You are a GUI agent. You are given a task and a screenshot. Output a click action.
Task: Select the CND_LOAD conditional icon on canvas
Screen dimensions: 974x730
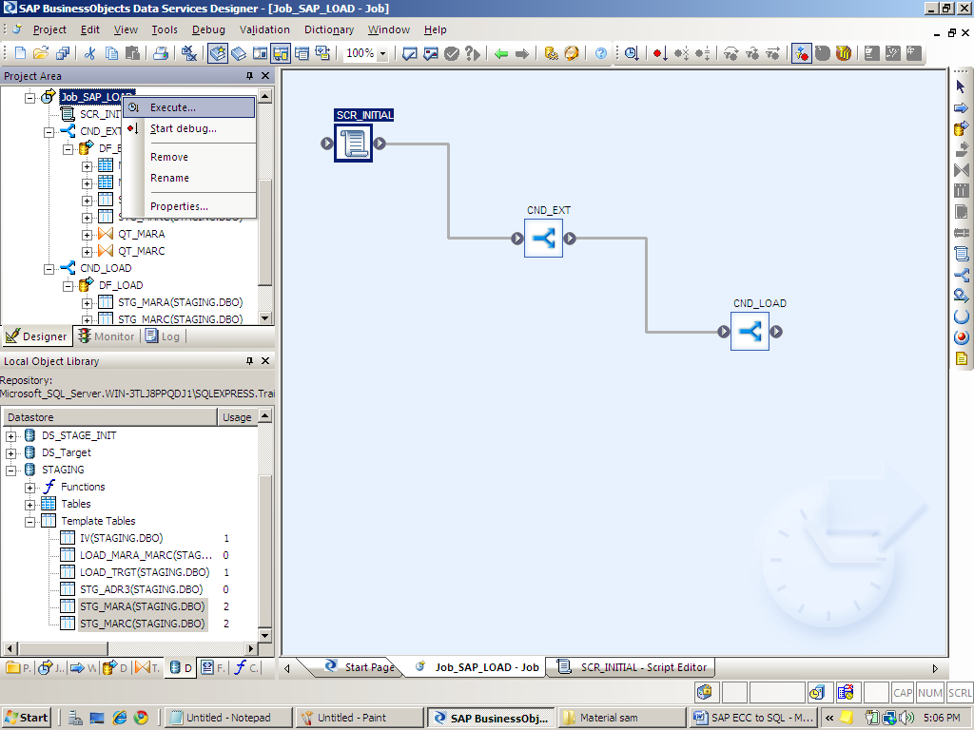750,332
